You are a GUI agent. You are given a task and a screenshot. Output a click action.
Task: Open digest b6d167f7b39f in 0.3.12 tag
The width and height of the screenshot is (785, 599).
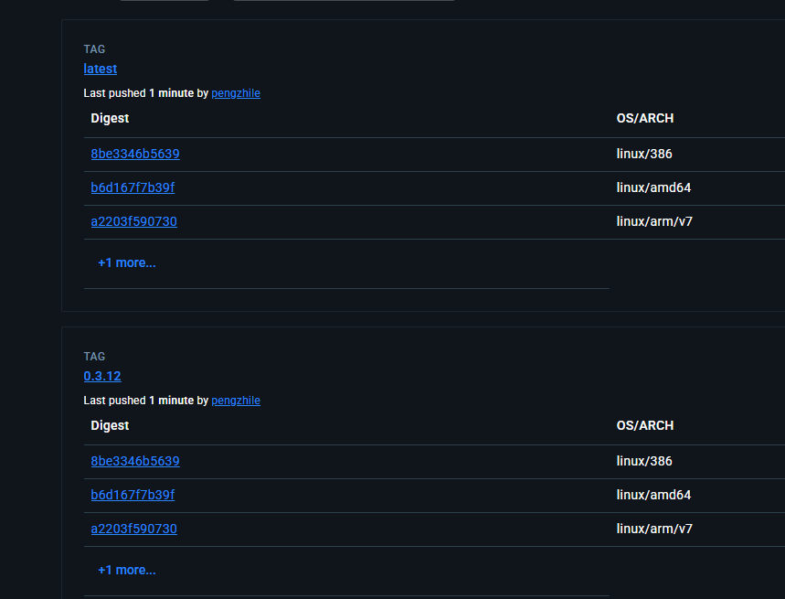[133, 495]
